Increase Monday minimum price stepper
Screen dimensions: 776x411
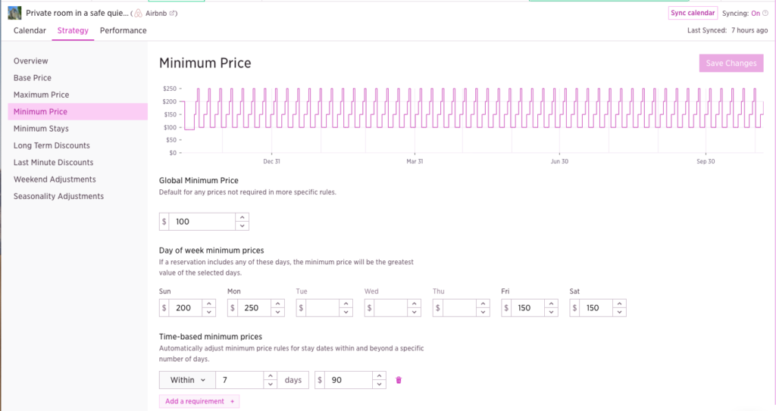point(277,304)
